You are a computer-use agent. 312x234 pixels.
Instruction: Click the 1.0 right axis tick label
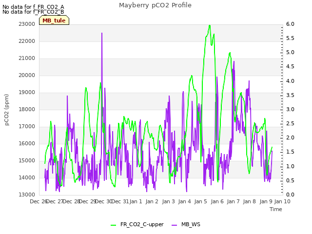[x=290, y=166]
